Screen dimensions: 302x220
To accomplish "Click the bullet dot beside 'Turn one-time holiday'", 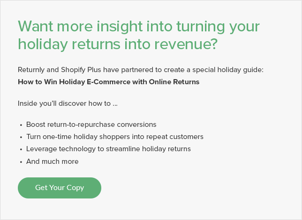I will pyautogui.click(x=21, y=138).
